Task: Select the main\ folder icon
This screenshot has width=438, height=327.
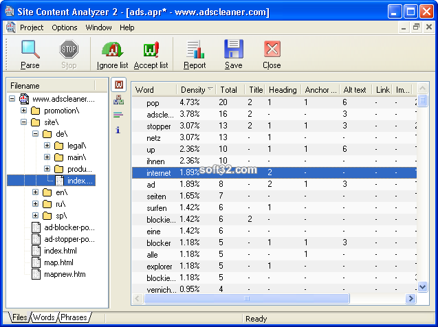Action: click(58, 157)
